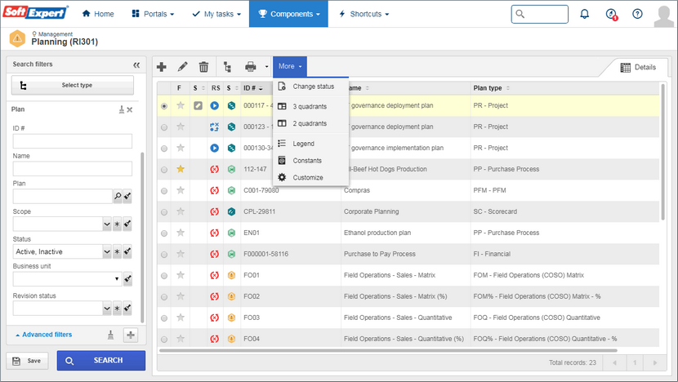The image size is (678, 382).
Task: Click the top search box
Action: [x=540, y=14]
